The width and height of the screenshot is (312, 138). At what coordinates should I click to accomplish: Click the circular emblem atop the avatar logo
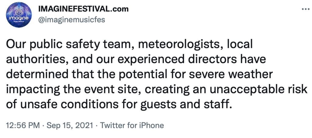pyautogui.click(x=19, y=12)
